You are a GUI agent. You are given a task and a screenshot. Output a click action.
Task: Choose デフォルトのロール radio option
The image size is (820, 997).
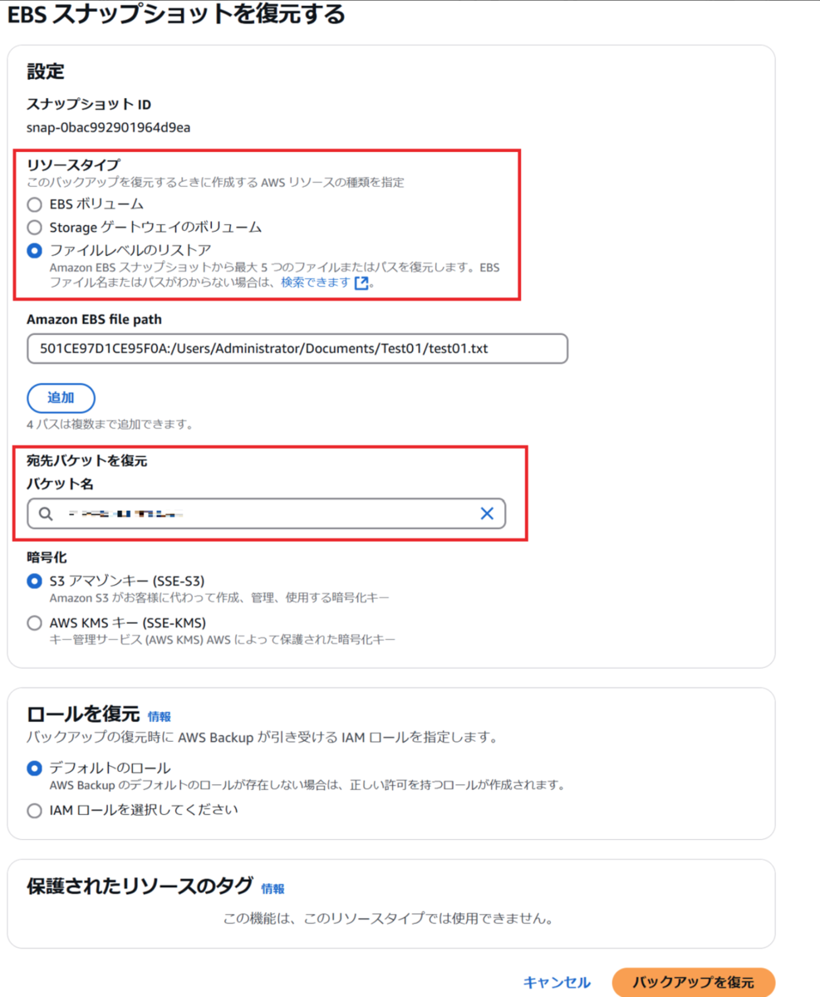[34, 768]
